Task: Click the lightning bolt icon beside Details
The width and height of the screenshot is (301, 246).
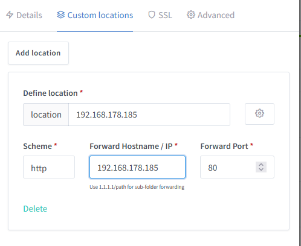Action: coord(10,15)
